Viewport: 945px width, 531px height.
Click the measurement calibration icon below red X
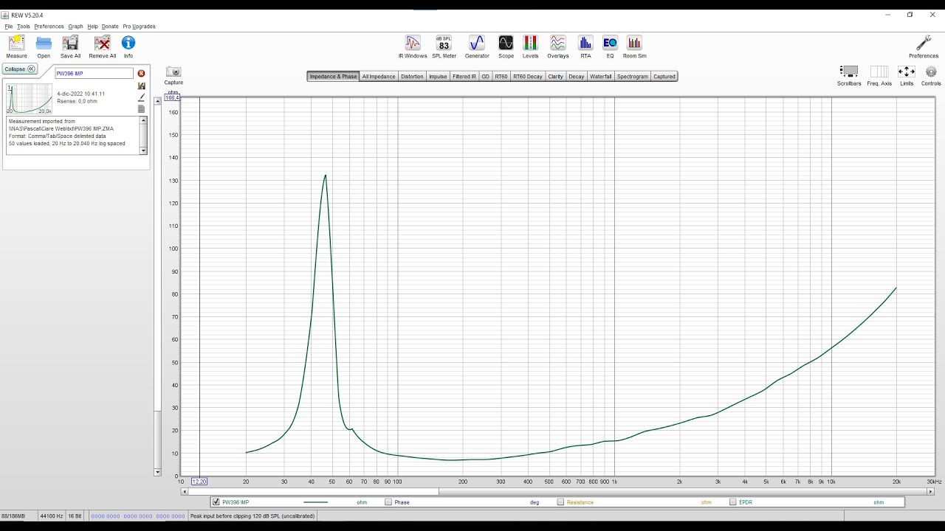point(141,86)
